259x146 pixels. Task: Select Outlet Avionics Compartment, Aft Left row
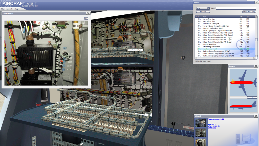(x=225, y=51)
